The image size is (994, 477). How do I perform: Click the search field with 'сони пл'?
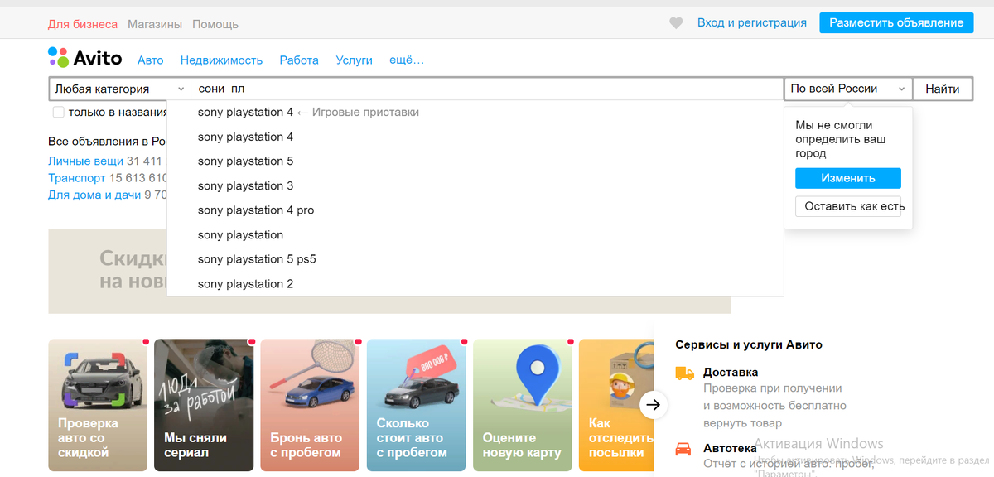pyautogui.click(x=487, y=89)
